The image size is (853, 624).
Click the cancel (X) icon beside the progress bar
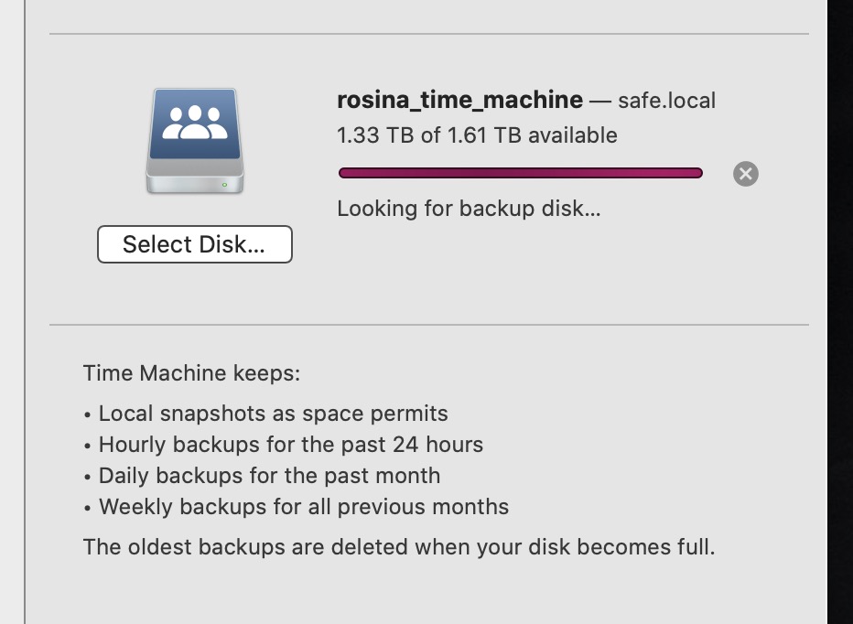[x=745, y=173]
